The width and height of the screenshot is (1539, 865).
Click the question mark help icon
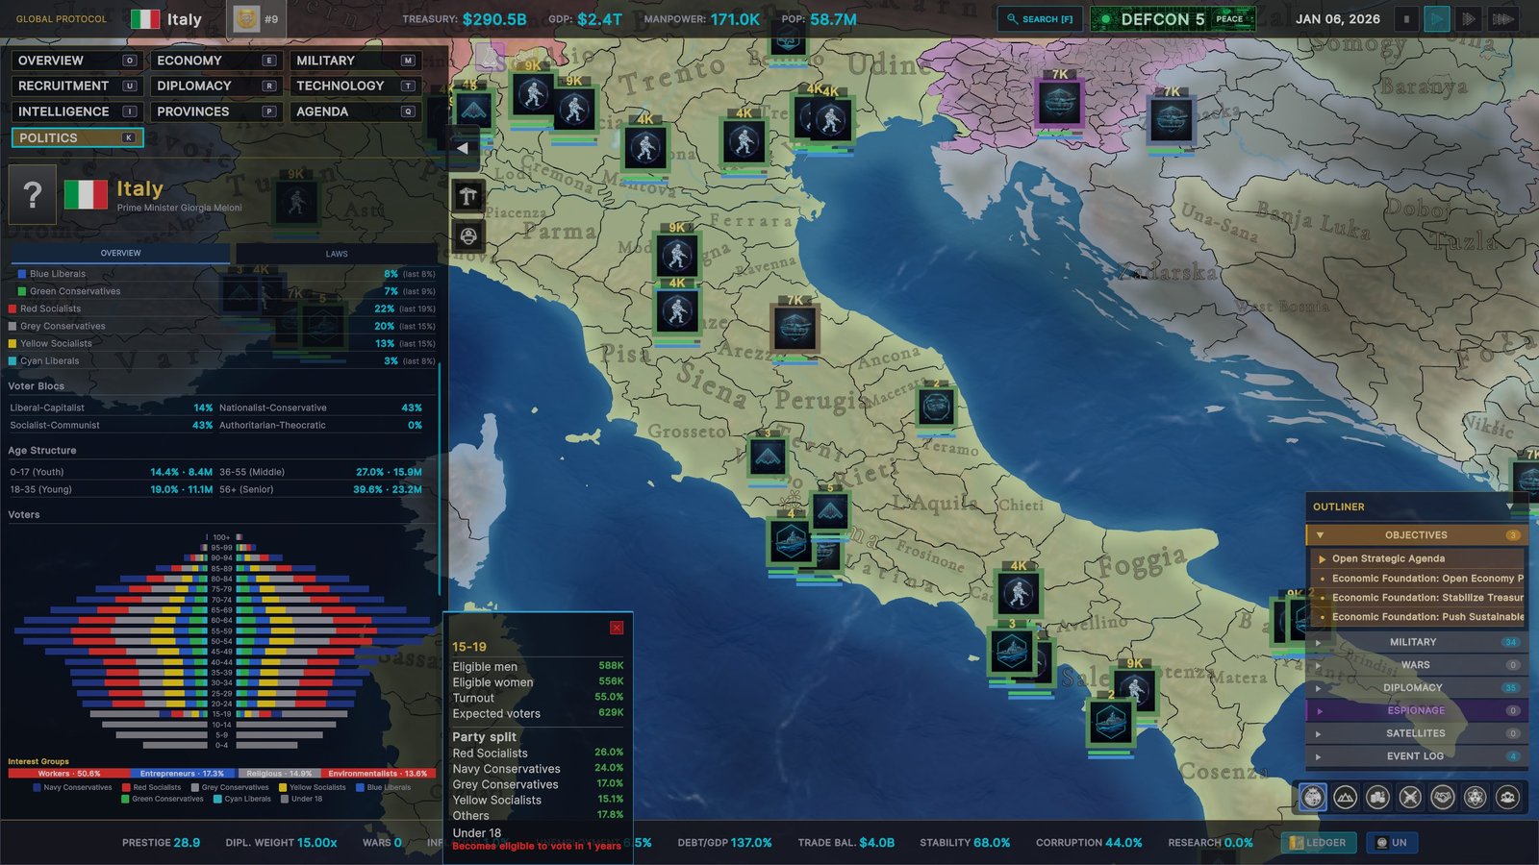[32, 195]
